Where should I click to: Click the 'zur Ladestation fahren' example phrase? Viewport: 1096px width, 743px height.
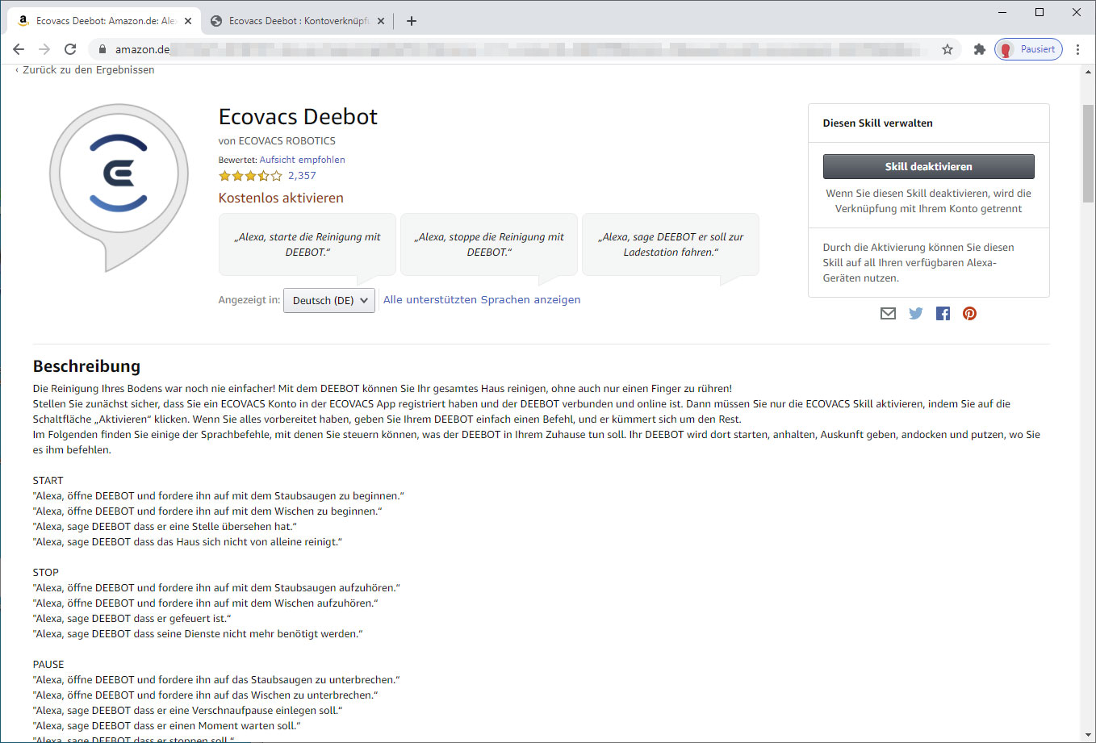[671, 244]
